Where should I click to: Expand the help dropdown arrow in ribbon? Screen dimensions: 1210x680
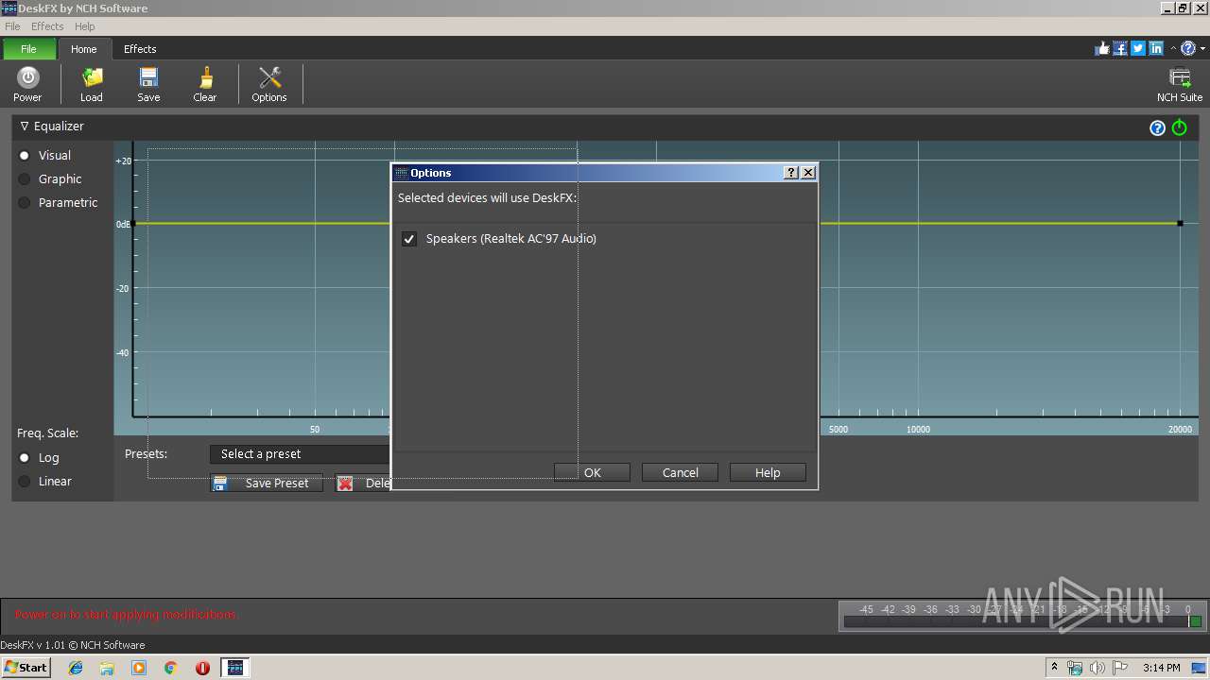(1202, 49)
